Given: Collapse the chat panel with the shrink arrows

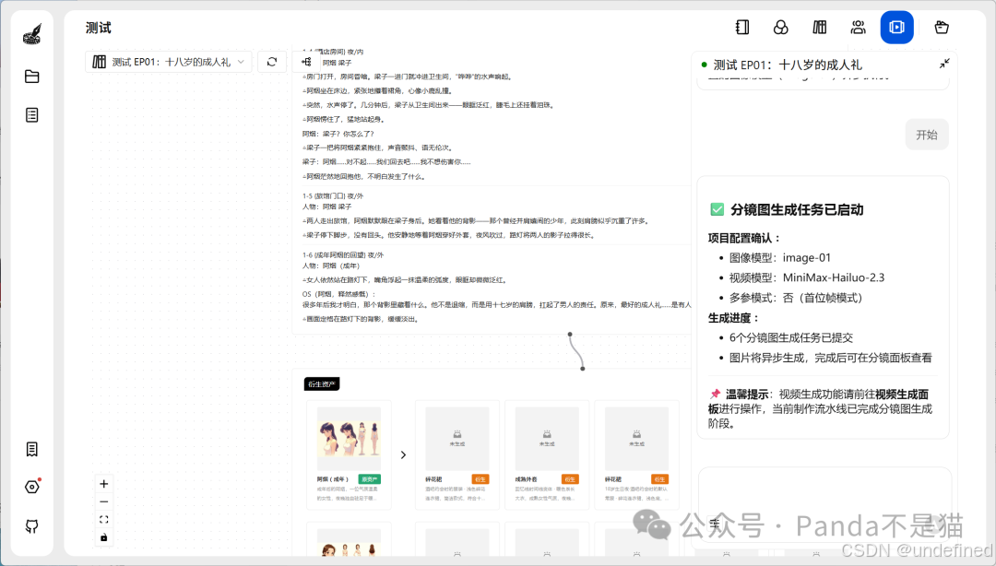Looking at the screenshot, I should click(x=944, y=64).
